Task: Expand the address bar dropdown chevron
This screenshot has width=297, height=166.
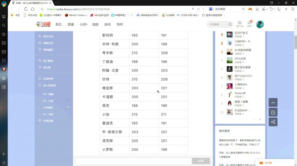Action: click(204, 9)
